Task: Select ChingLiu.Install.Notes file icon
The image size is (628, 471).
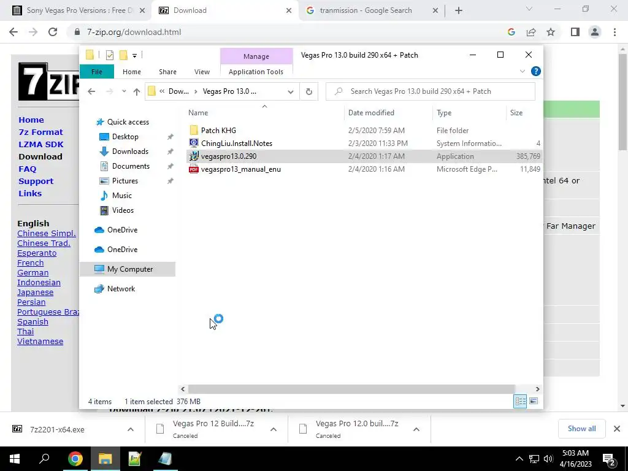Action: click(194, 143)
